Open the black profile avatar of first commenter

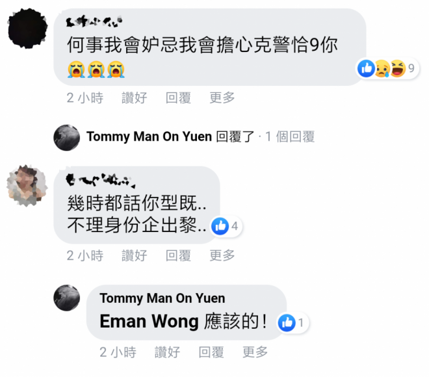28,28
